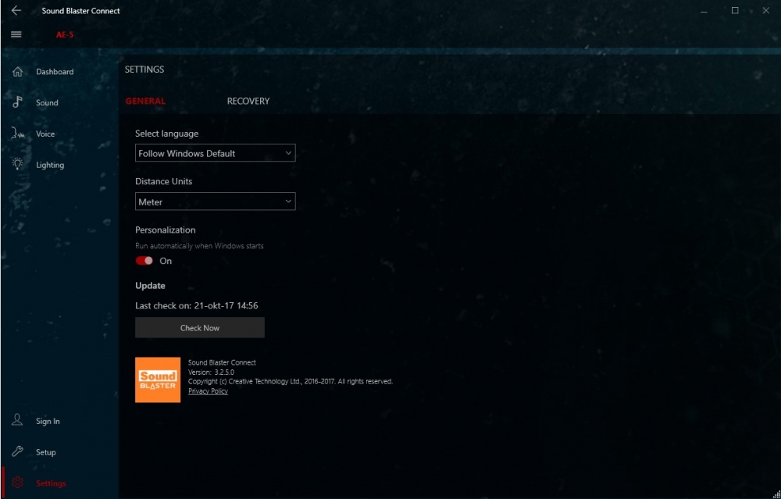This screenshot has height=499, width=781.
Task: Open the Privacy Policy link
Action: tap(209, 391)
